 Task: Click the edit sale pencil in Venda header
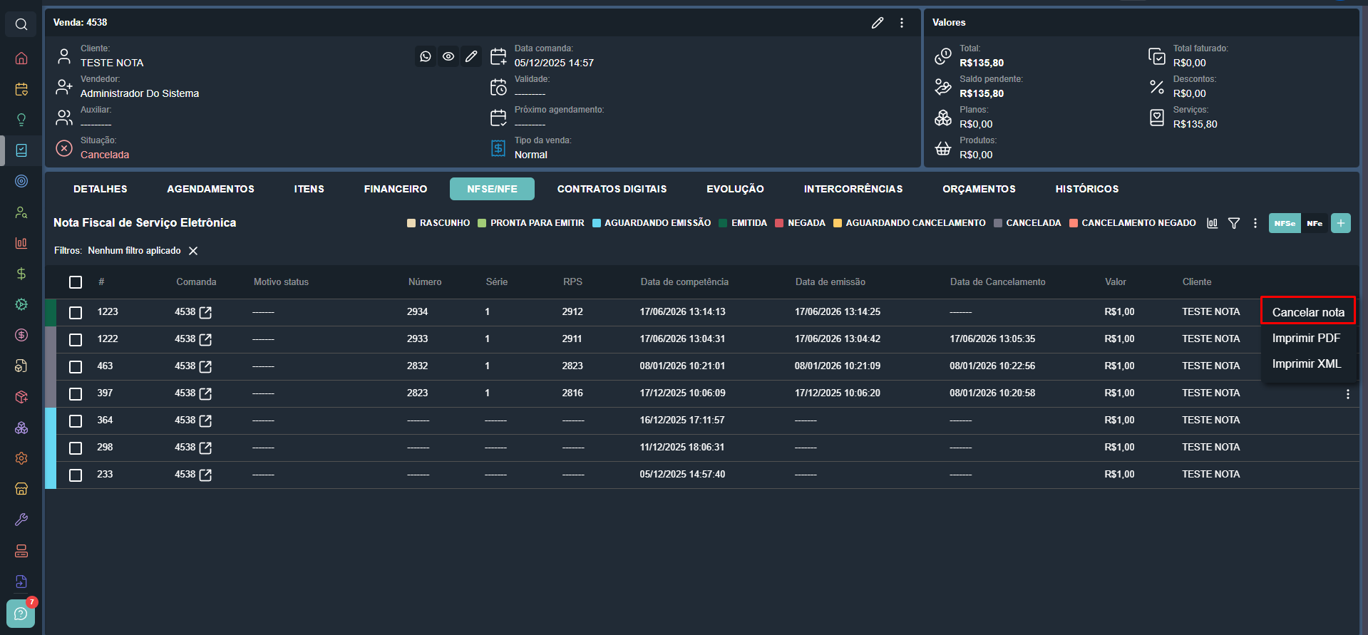[878, 23]
